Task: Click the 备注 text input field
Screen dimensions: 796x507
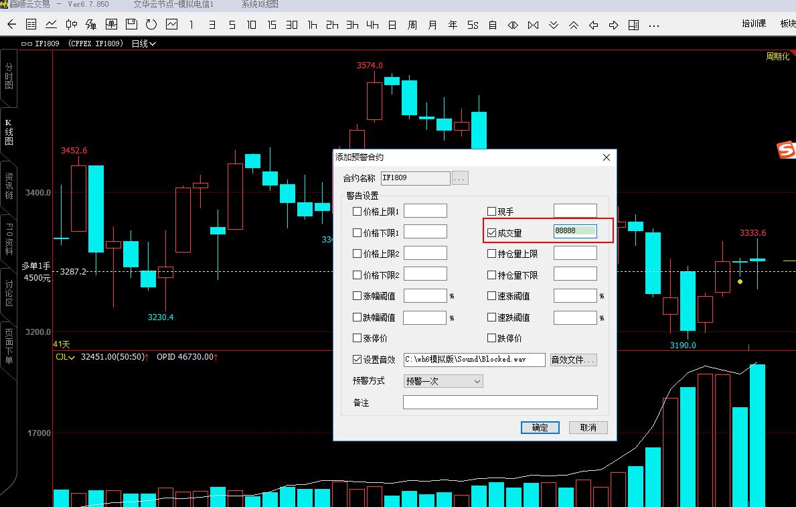Action: pos(499,403)
